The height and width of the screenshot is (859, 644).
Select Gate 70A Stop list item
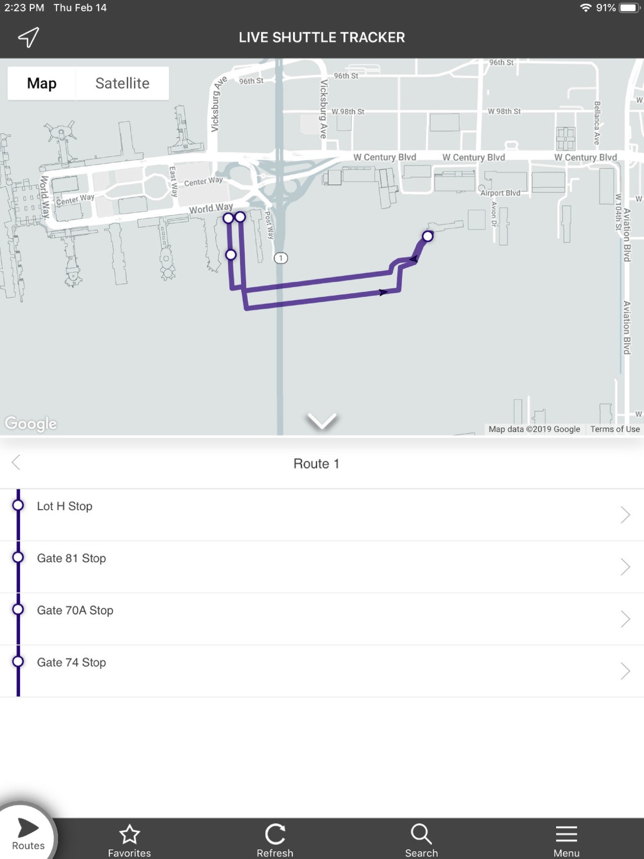[x=322, y=619]
